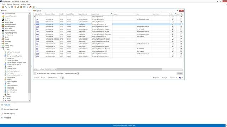The image size is (227, 127).
Task: Click the Edit Filter button
Action: pos(179,74)
